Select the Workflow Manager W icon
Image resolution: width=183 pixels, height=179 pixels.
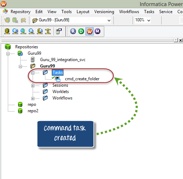[89, 31]
